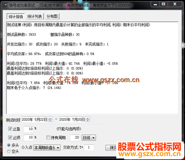185x160 pixels.
Task: Open the 统计列表 tab
Action: [35, 16]
